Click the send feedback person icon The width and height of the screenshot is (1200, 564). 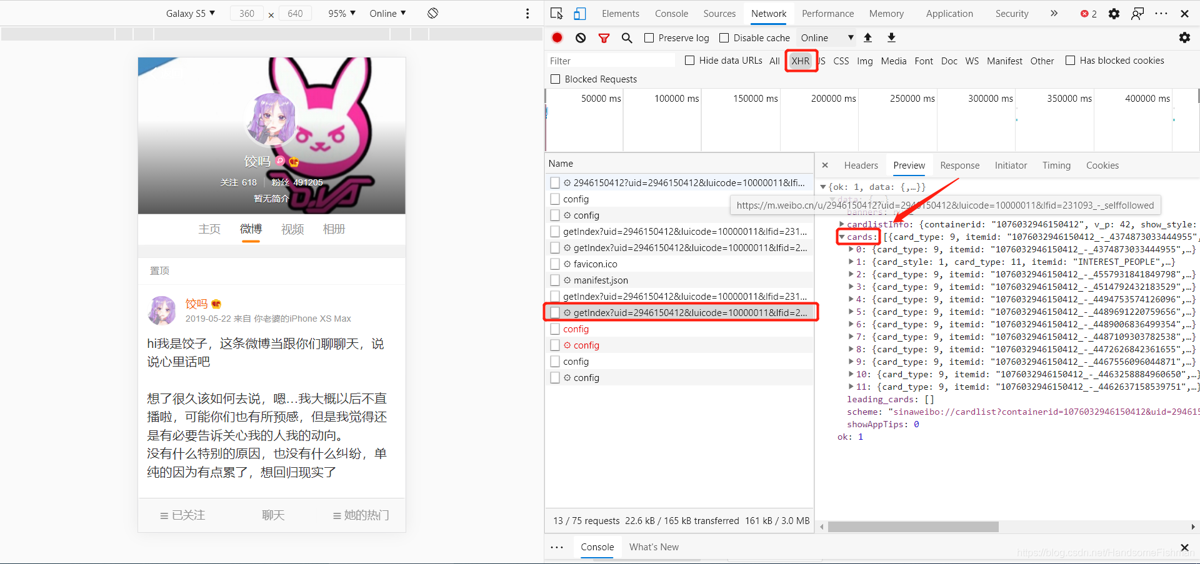pyautogui.click(x=1137, y=13)
